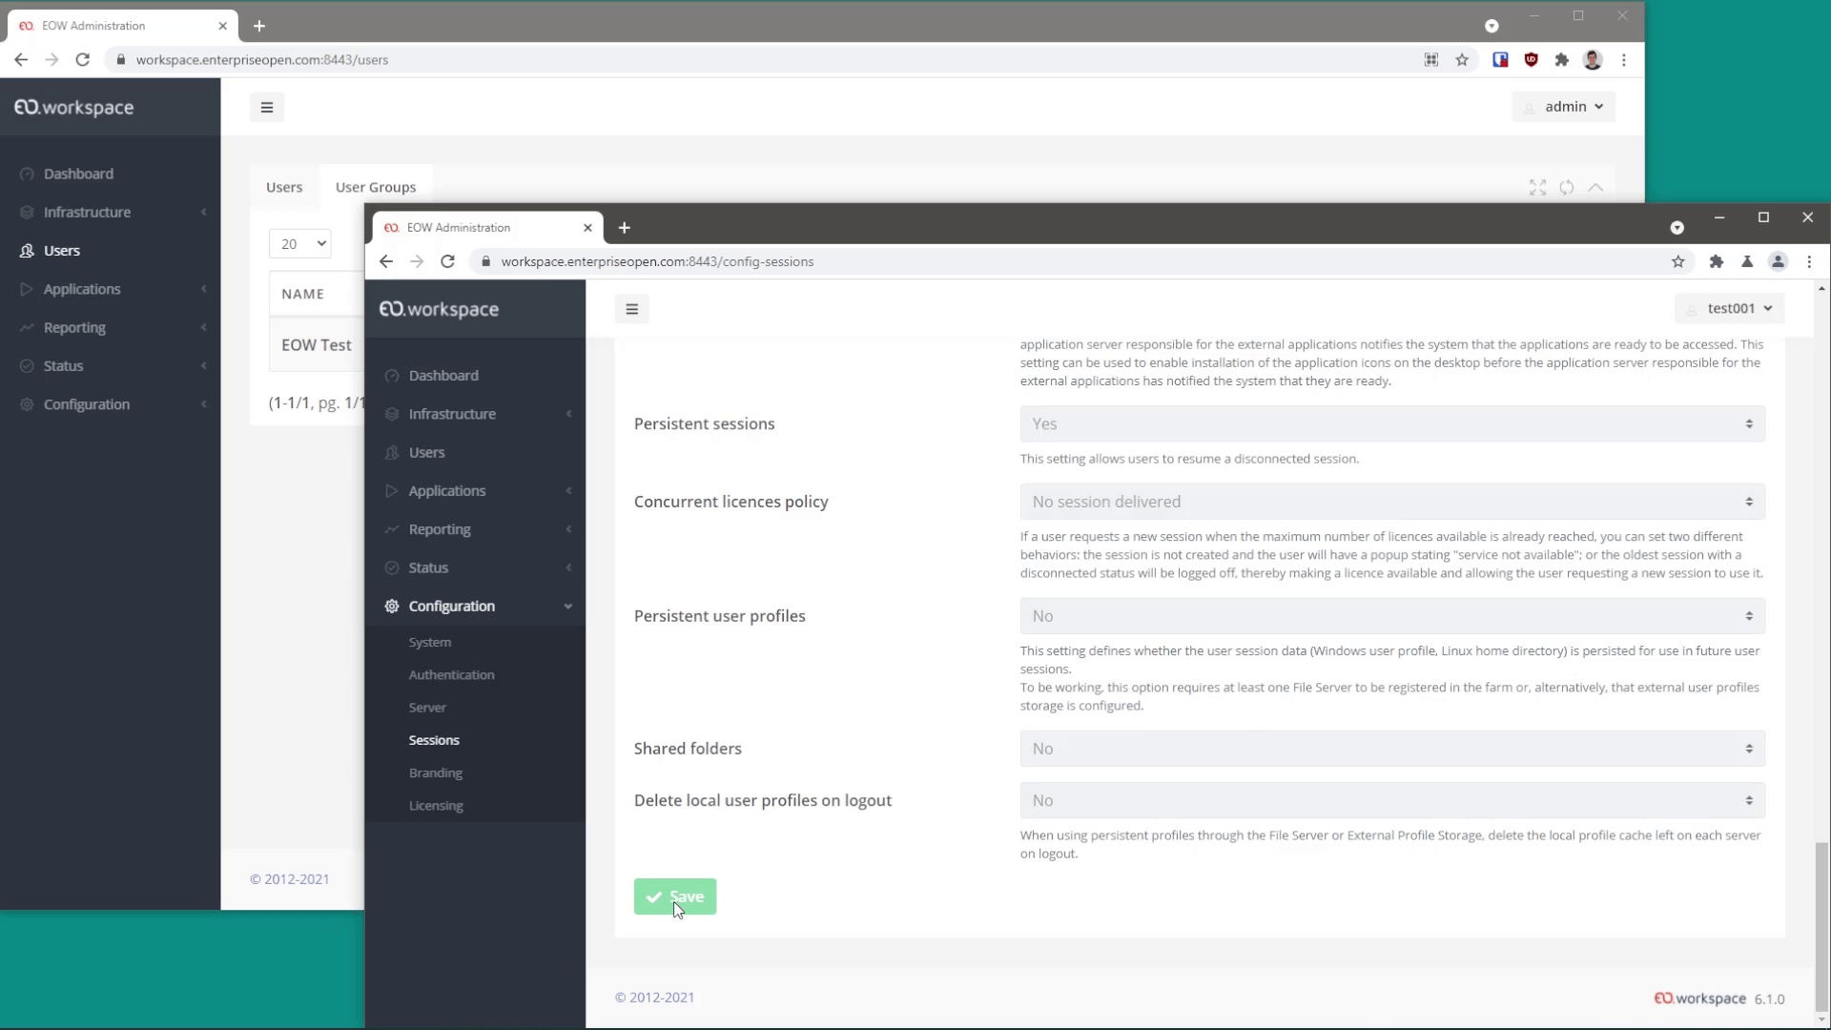Go back in front browser window
1831x1030 pixels.
point(386,261)
